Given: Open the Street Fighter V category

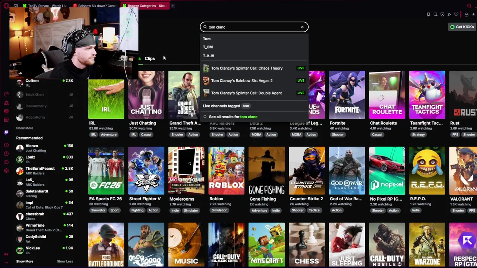Looking at the screenshot, I should pyautogui.click(x=146, y=171).
